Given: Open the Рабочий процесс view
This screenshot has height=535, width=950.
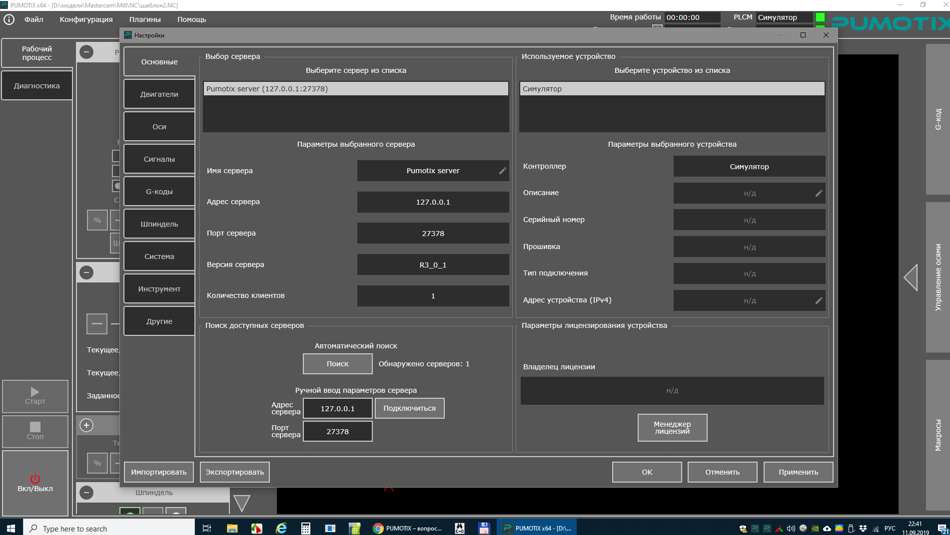Looking at the screenshot, I should (x=37, y=53).
